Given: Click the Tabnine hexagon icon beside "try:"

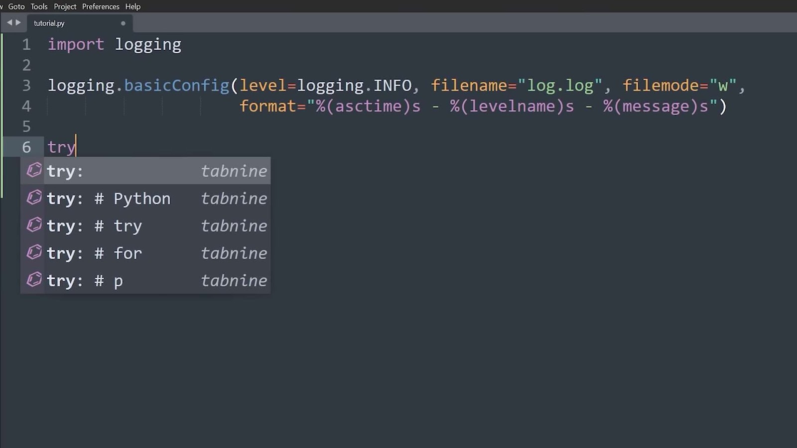Looking at the screenshot, I should tap(34, 170).
